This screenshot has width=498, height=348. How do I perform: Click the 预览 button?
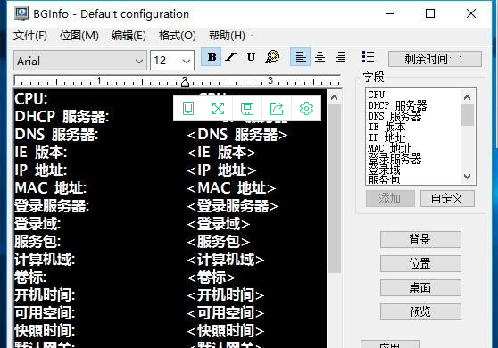pyautogui.click(x=420, y=311)
